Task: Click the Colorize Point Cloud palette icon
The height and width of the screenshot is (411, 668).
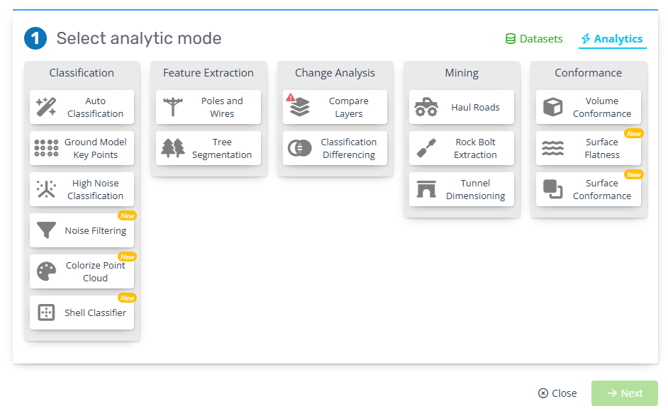Action: (x=46, y=271)
